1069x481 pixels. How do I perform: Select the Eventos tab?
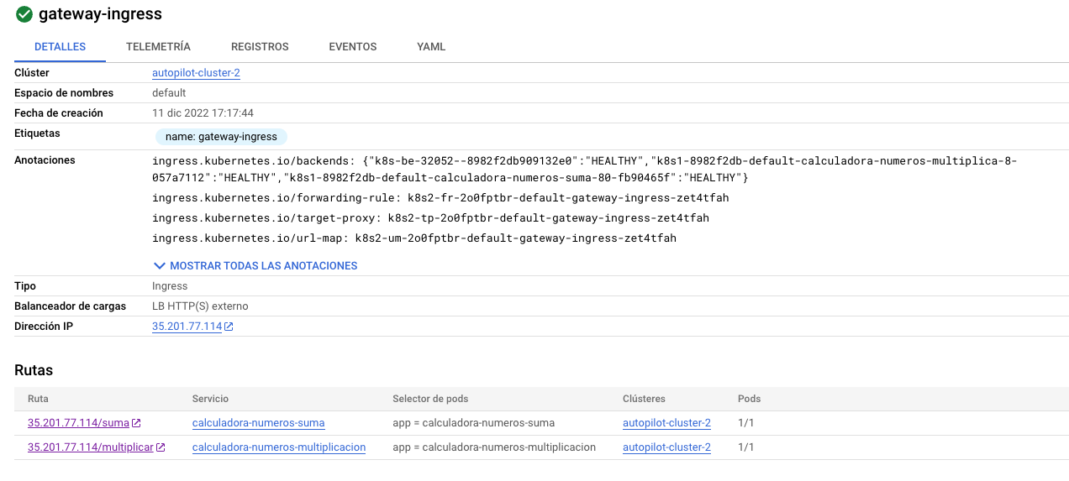(353, 47)
